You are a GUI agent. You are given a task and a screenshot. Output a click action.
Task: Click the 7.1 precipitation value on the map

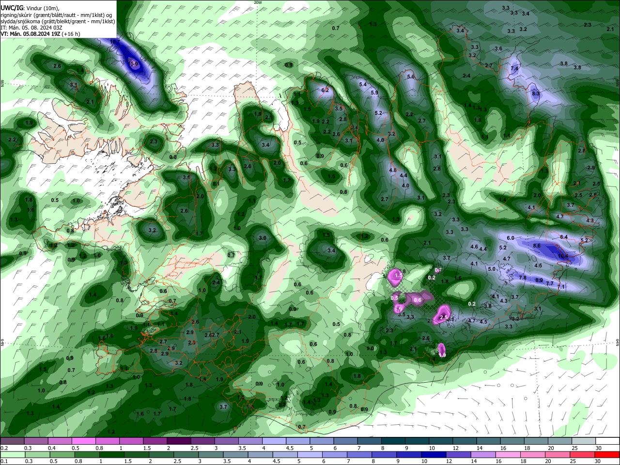click(x=561, y=287)
